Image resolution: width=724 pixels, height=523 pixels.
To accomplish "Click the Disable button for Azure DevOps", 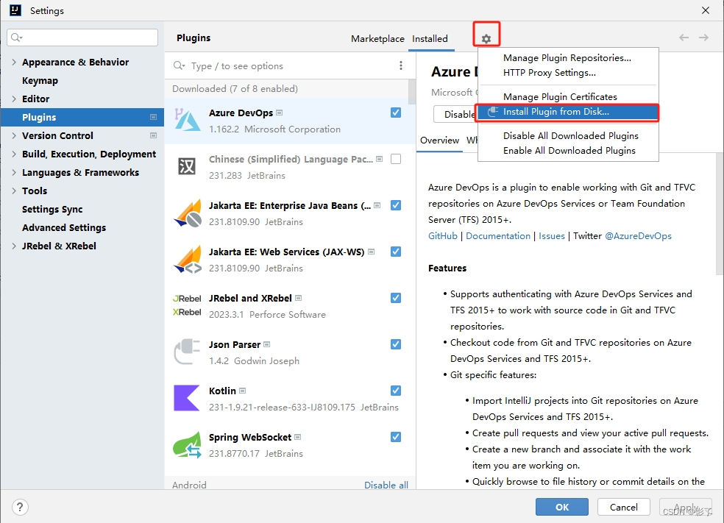I will pyautogui.click(x=455, y=114).
